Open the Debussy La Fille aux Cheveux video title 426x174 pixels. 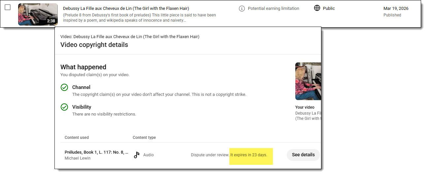point(126,9)
